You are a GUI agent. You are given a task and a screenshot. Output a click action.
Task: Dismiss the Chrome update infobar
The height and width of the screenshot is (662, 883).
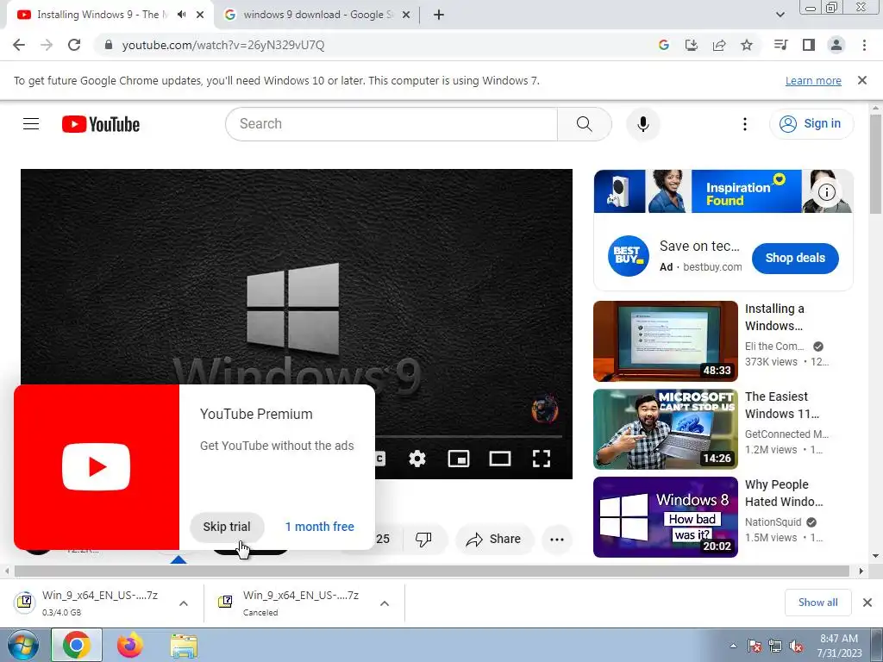click(x=862, y=80)
